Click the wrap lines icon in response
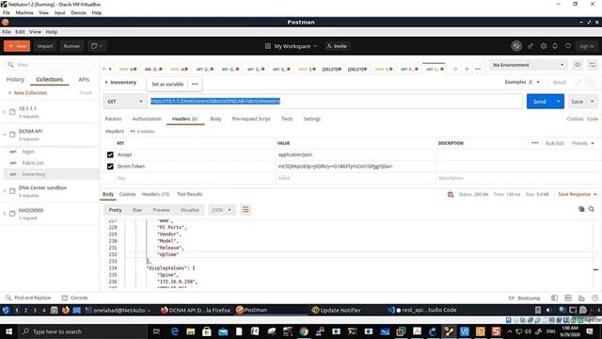The width and height of the screenshot is (602, 339). (x=246, y=210)
